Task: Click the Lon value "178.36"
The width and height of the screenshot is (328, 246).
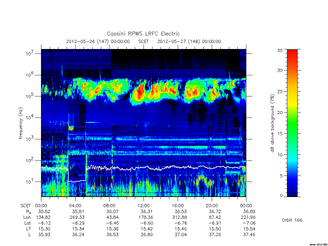Action: (x=145, y=217)
